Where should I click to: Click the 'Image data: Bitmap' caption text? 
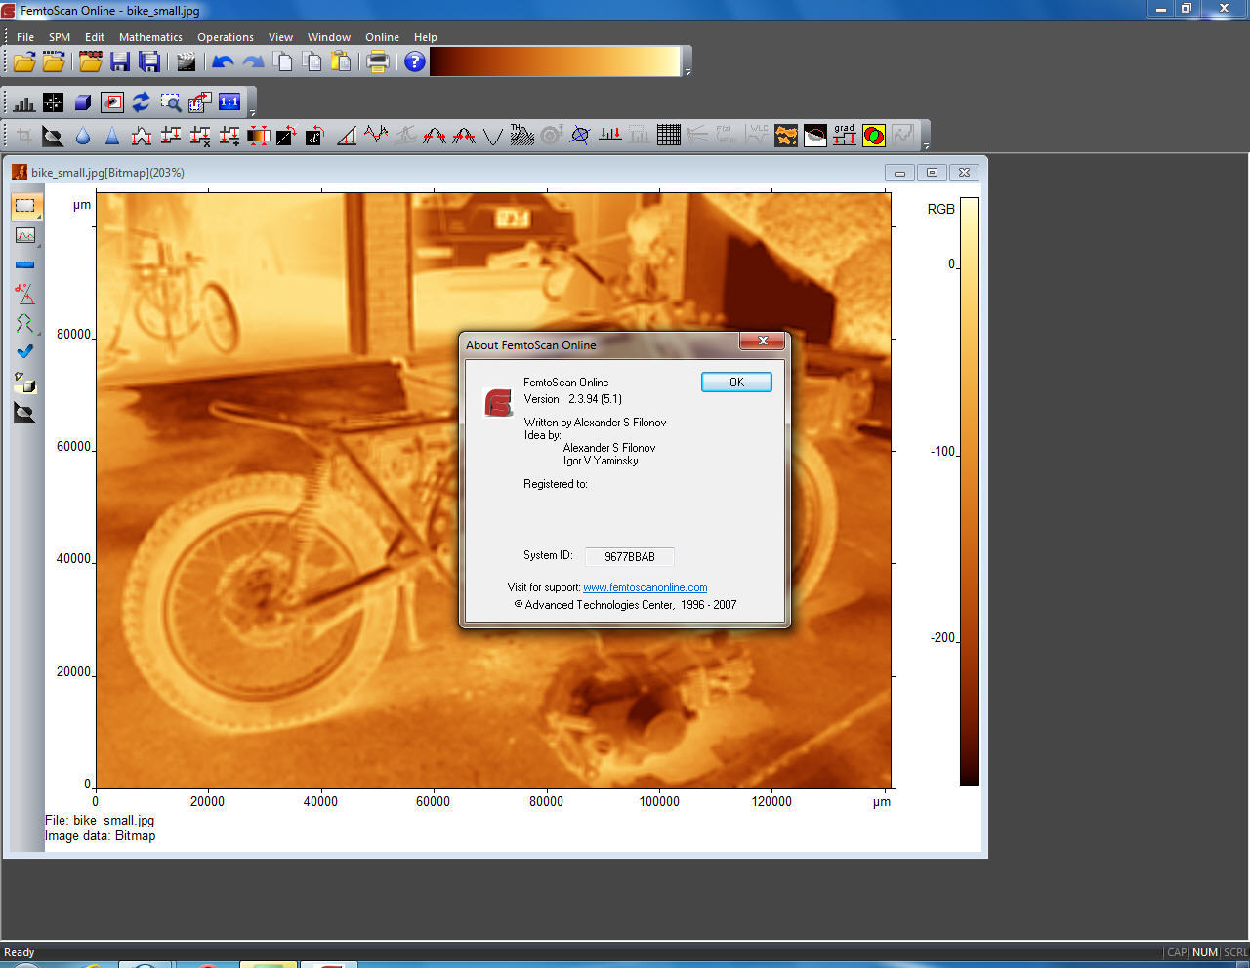coord(100,836)
